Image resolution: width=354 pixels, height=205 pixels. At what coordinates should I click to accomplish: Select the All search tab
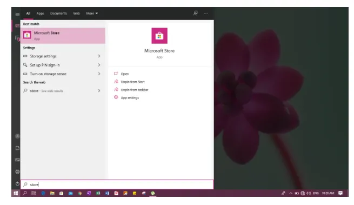coord(28,14)
